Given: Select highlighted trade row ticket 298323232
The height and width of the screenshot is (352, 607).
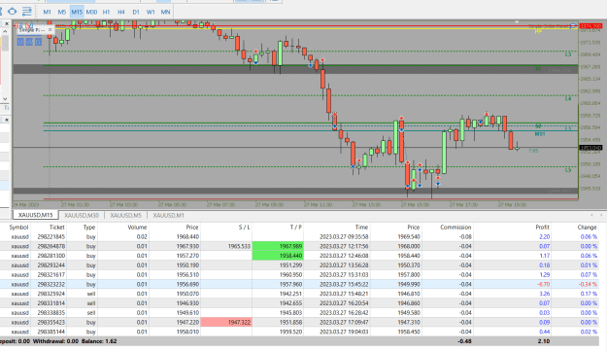Looking at the screenshot, I should click(299, 284).
